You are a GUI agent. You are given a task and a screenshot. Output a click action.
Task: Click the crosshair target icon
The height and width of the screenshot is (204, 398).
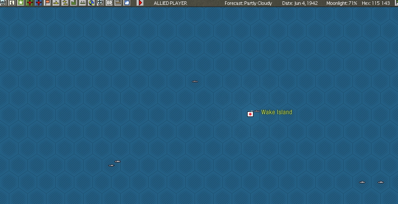tap(100, 3)
